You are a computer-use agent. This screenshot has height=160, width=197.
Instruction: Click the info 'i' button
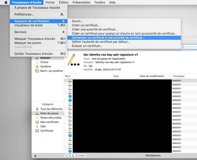pos(73,155)
